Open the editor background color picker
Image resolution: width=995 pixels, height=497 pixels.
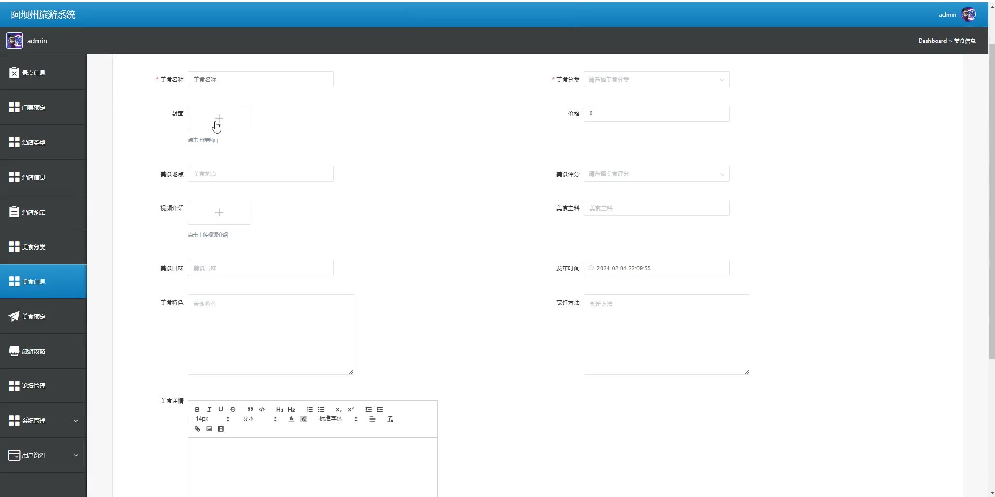(x=303, y=419)
